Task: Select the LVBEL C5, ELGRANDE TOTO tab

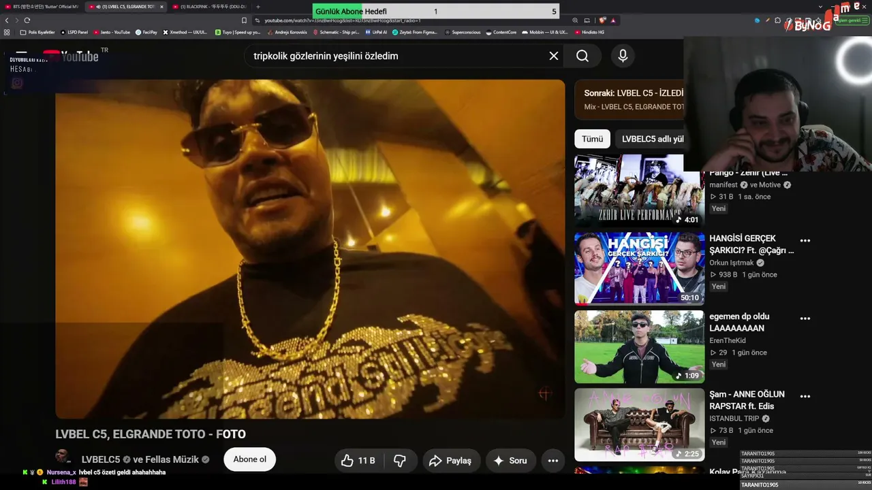Action: (127, 7)
